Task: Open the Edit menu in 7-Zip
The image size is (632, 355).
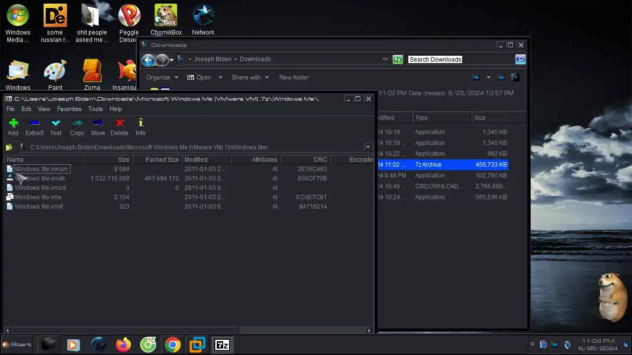Action: [x=26, y=109]
